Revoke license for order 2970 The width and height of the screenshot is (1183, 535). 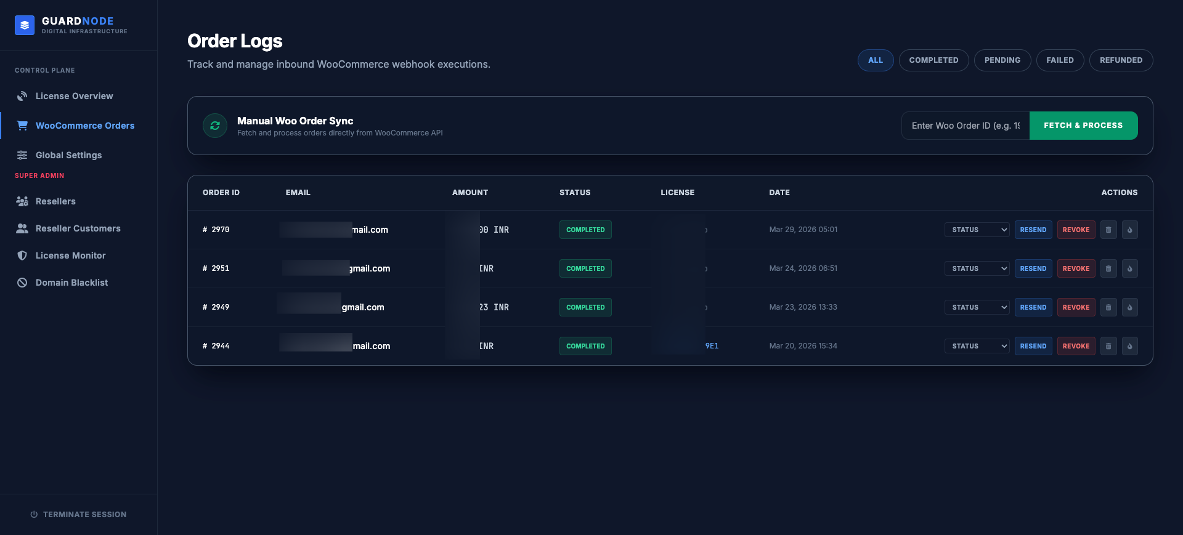pos(1076,230)
